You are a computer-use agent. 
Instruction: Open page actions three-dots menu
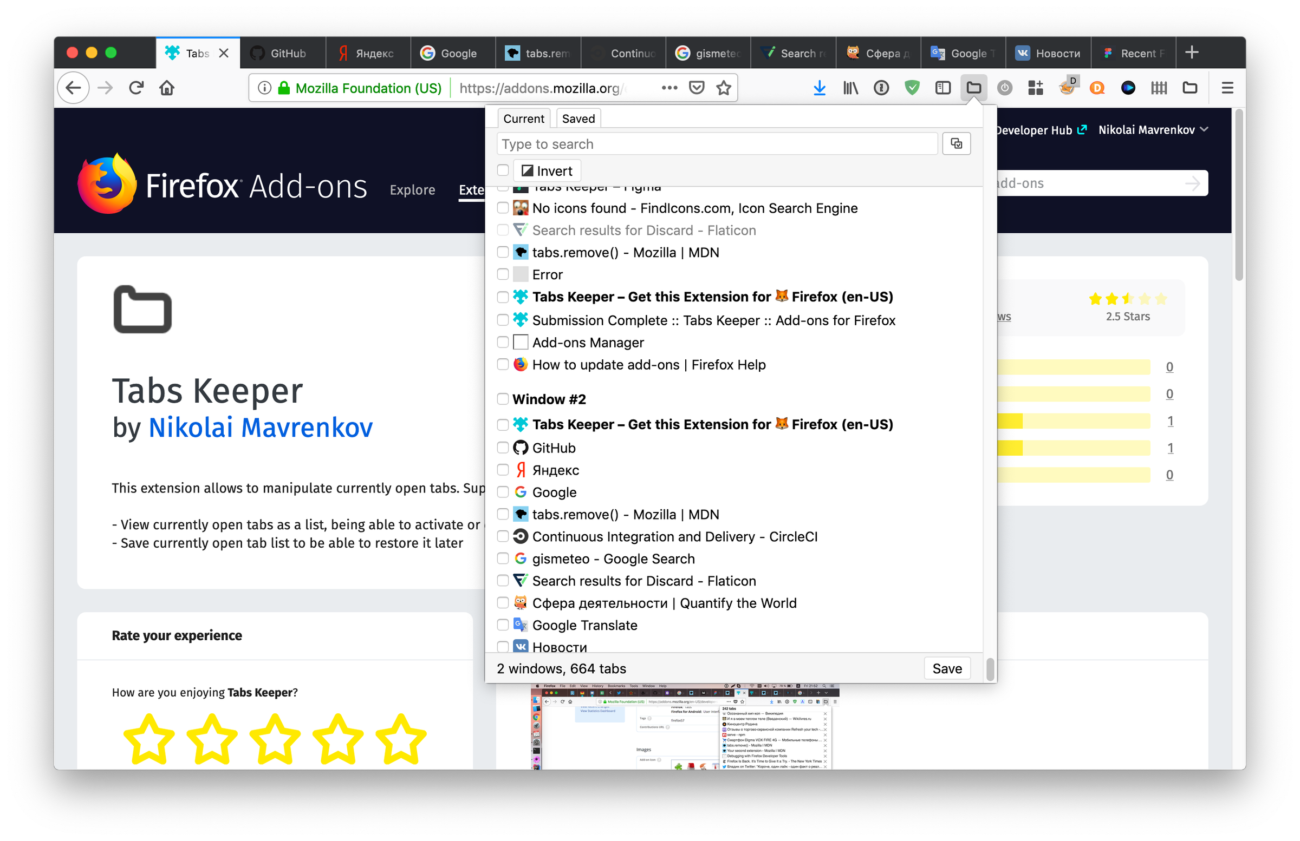point(669,87)
